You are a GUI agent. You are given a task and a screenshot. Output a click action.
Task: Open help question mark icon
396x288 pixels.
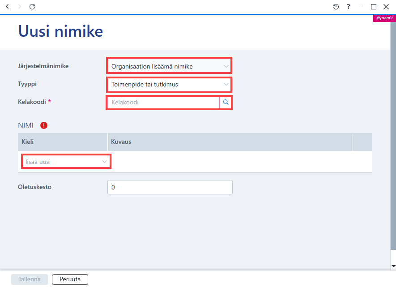pyautogui.click(x=349, y=7)
